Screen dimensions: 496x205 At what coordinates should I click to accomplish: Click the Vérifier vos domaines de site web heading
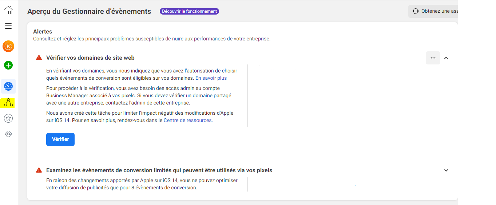90,58
